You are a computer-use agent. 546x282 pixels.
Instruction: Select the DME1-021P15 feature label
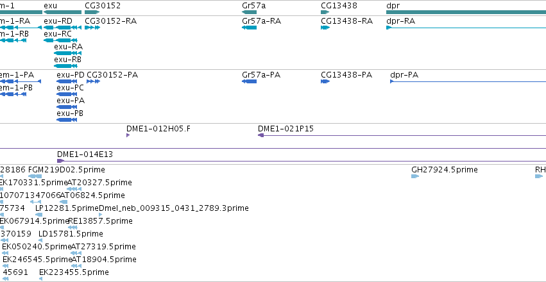[286, 129]
